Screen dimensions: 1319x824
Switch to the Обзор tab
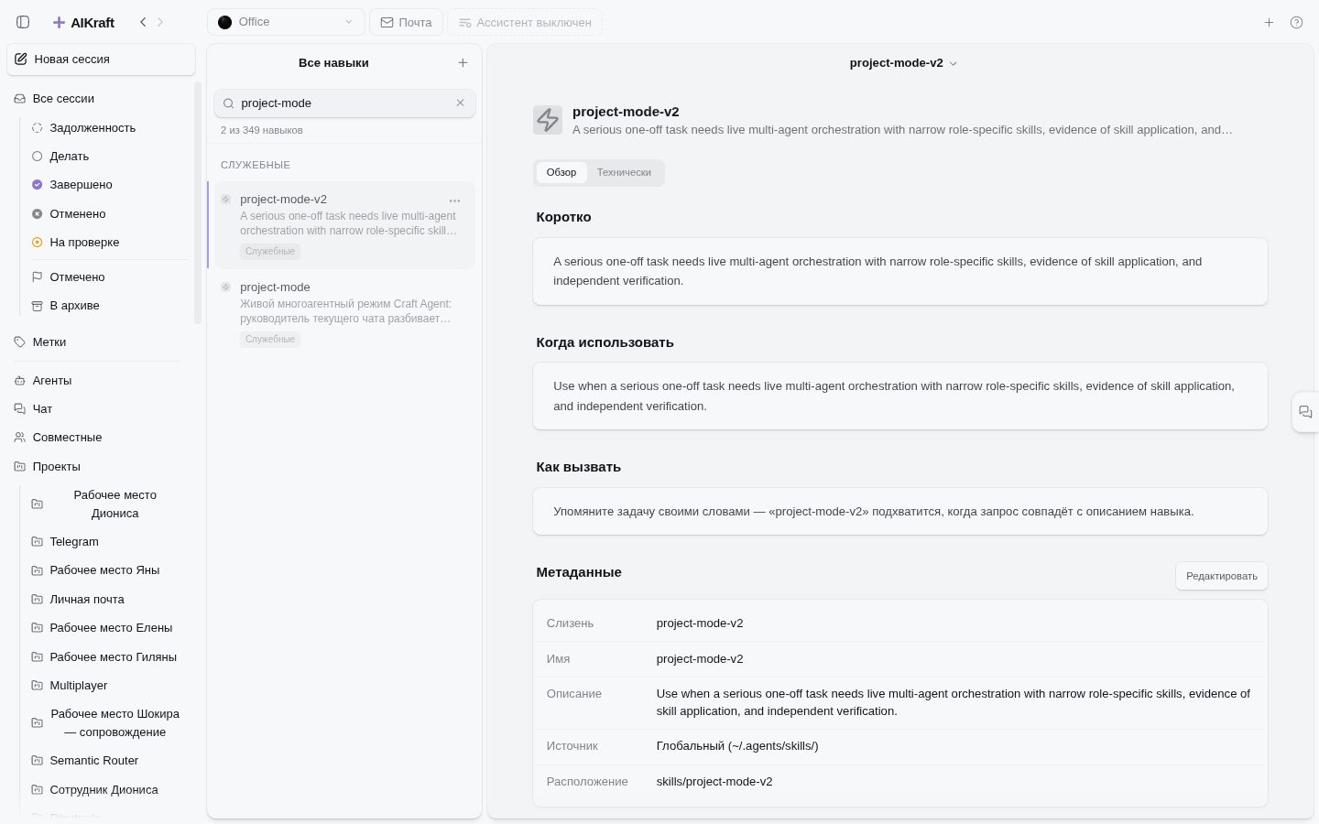point(561,172)
